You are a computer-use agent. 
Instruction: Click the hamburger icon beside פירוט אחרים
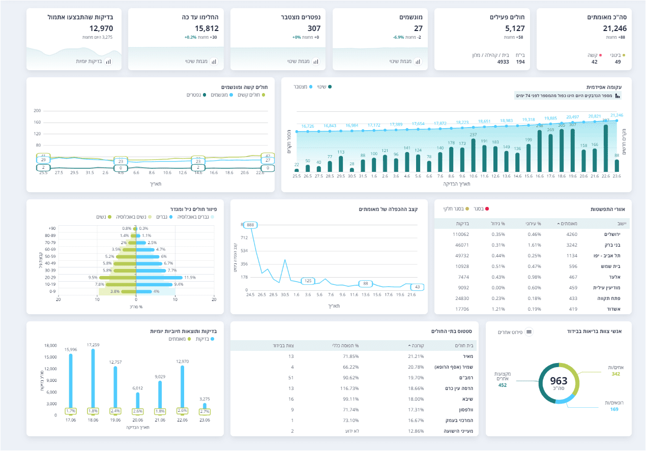[x=529, y=332]
